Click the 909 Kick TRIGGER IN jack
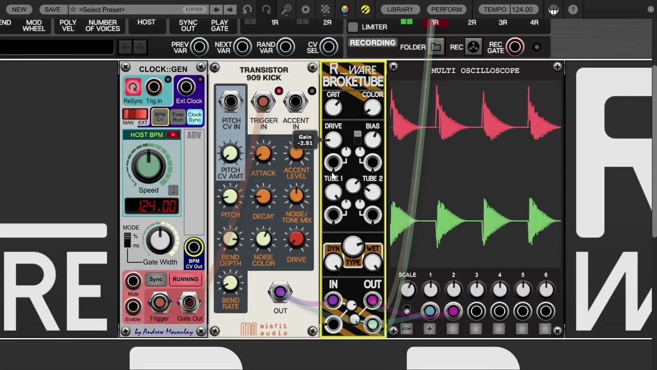This screenshot has width=657, height=370. (x=263, y=102)
